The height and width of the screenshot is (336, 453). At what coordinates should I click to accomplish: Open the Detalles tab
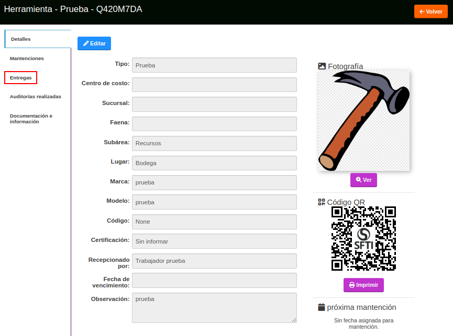(x=21, y=39)
